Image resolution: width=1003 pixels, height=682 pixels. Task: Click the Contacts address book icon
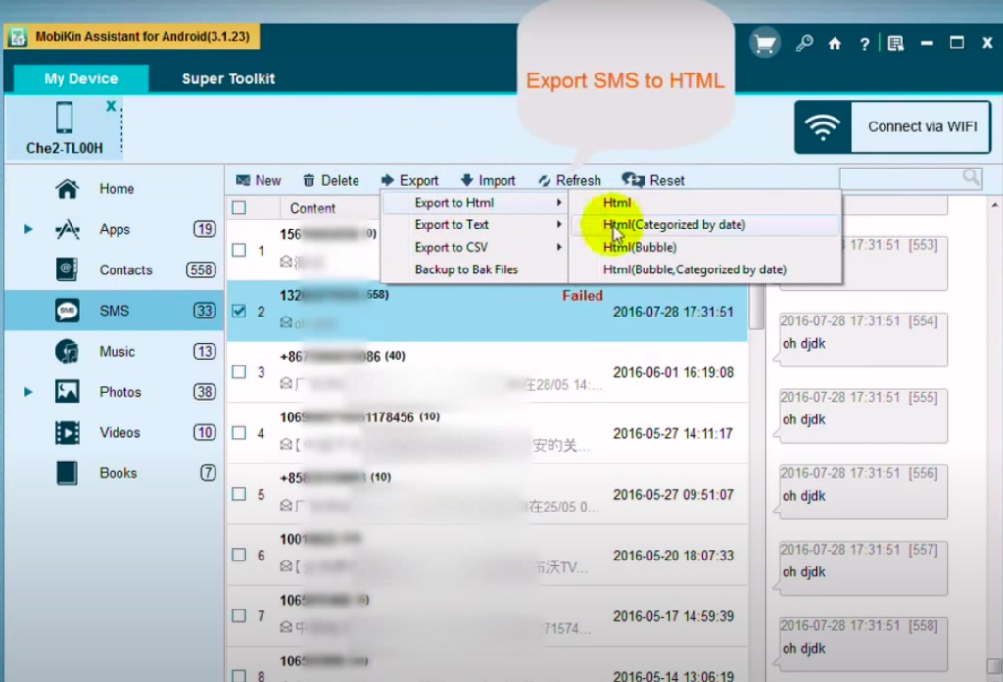[67, 269]
